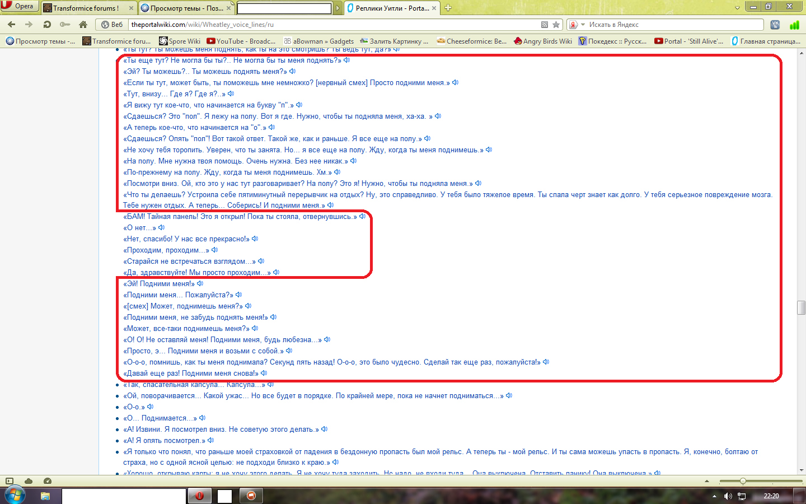The image size is (806, 504).
Task: Open the Покедекс :: Русск... bookmark
Action: (x=612, y=41)
